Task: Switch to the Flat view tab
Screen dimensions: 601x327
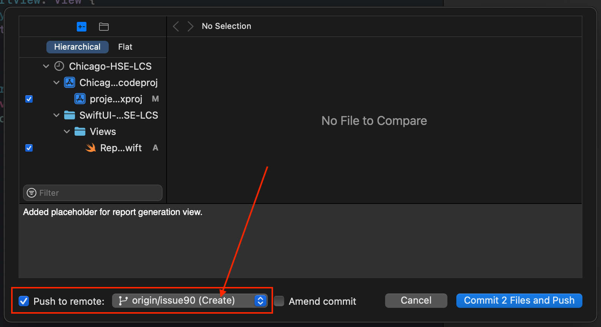Action: (125, 47)
